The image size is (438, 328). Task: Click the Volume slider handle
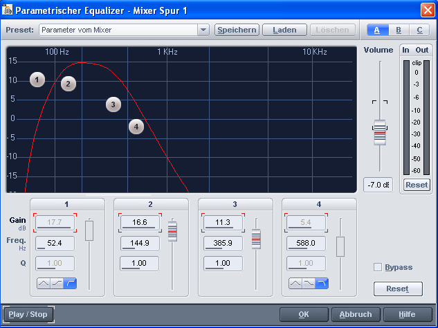(x=380, y=132)
